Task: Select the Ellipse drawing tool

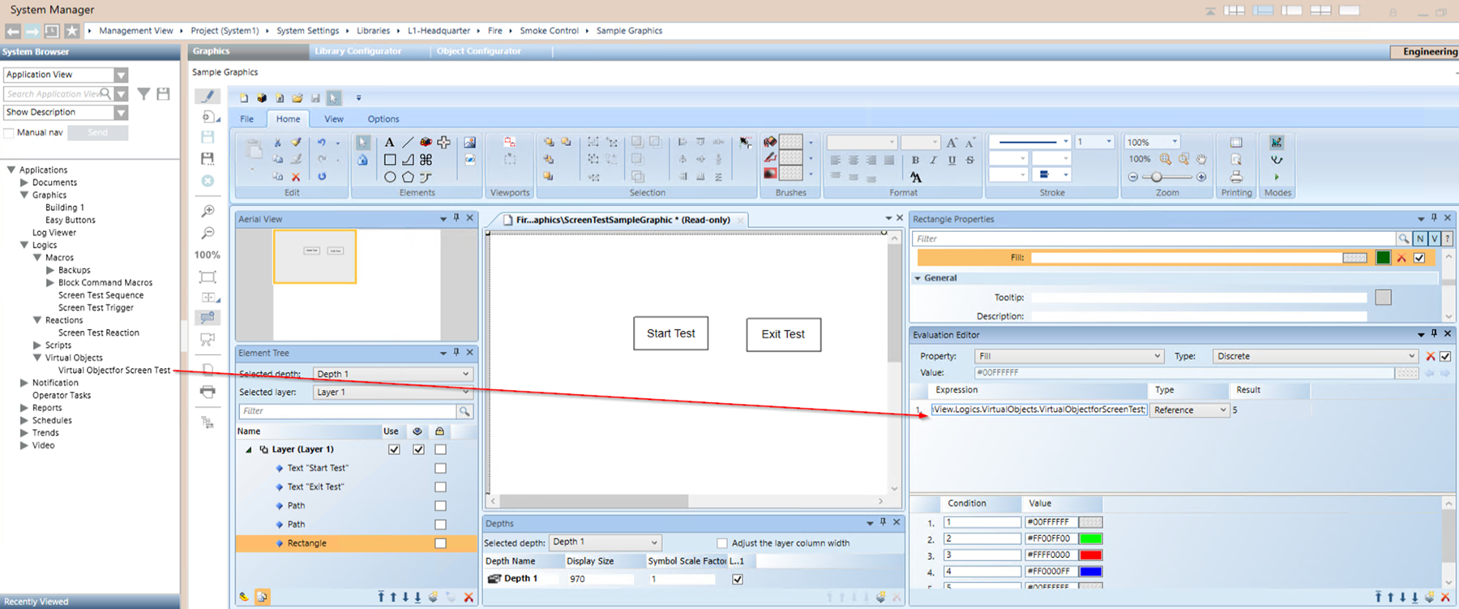Action: 390,177
